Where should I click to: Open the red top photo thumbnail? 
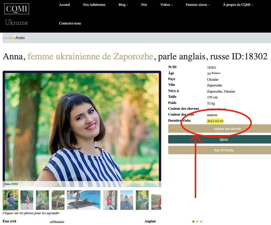(x=110, y=200)
